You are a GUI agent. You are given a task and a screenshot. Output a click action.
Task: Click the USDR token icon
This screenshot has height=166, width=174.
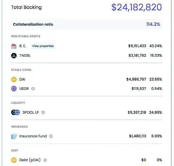point(14,89)
